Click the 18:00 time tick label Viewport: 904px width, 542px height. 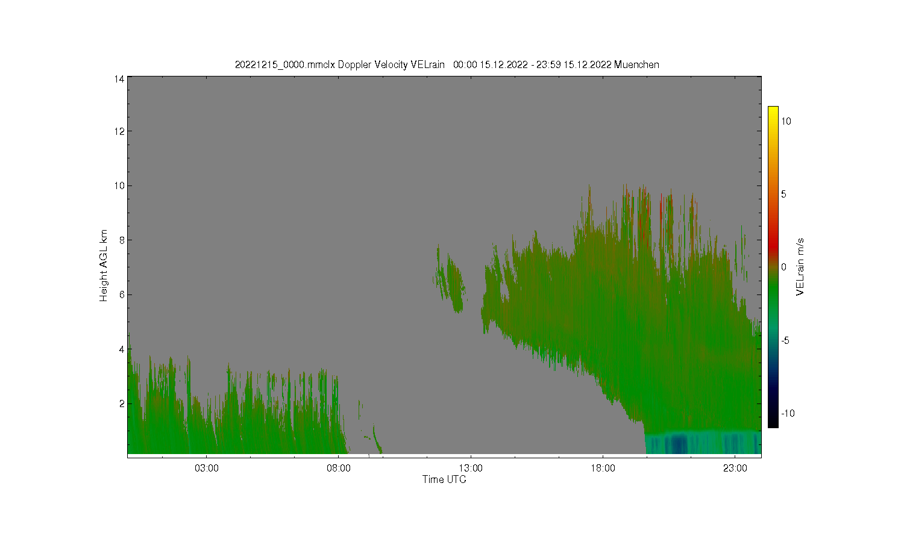point(603,468)
